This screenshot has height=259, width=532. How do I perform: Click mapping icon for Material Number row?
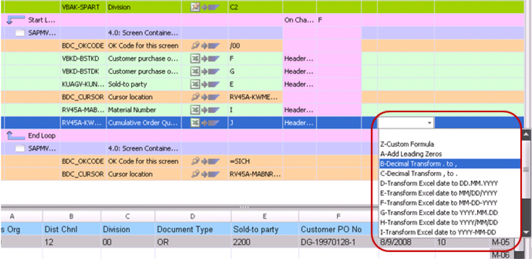tap(194, 110)
